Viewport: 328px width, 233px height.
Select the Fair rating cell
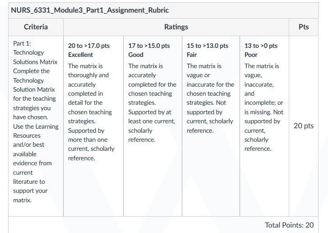(211, 126)
